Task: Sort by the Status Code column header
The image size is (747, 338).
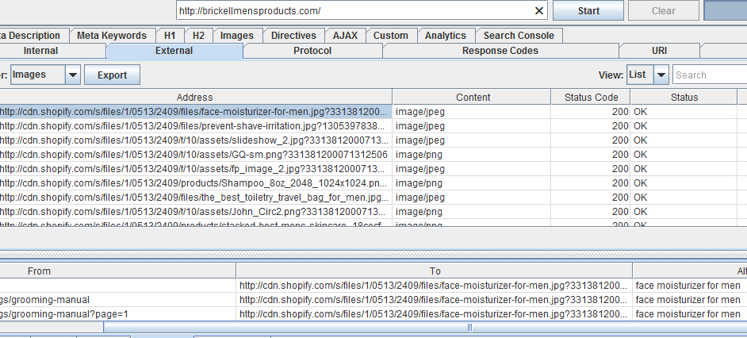Action: coord(591,98)
